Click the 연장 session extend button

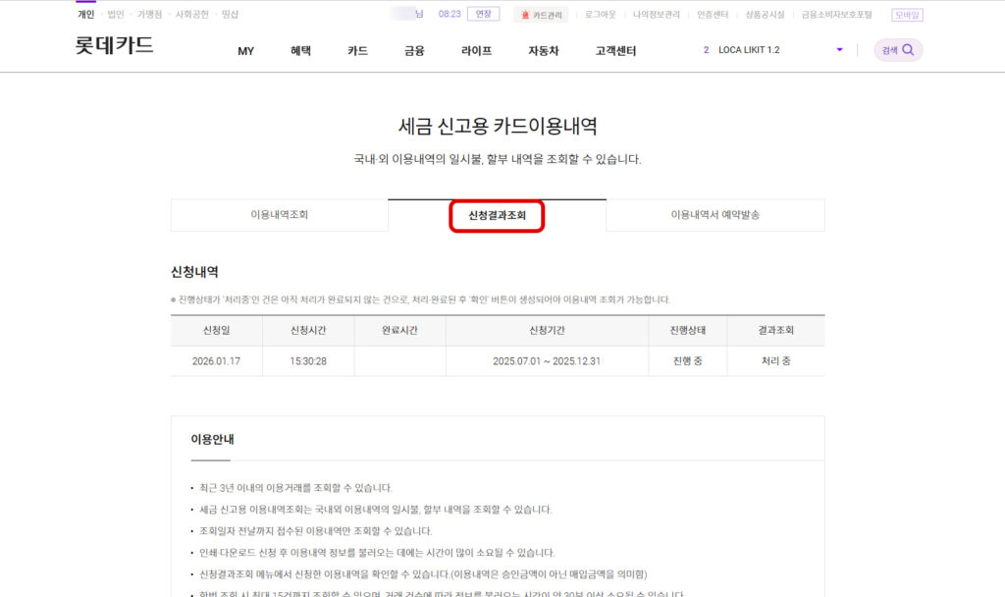pos(484,13)
